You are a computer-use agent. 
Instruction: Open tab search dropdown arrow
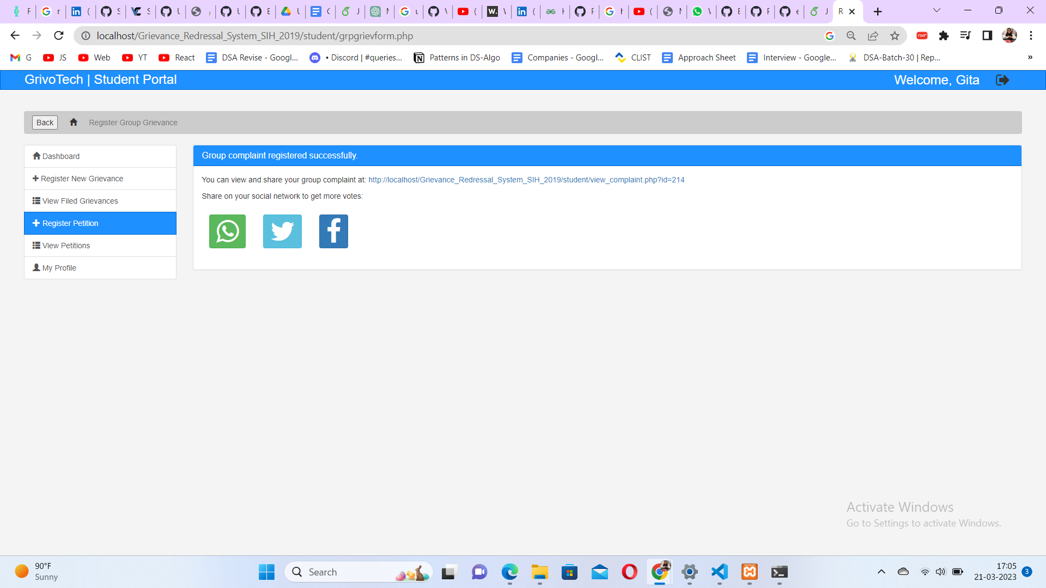point(936,10)
